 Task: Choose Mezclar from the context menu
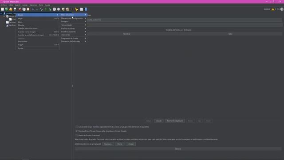pyautogui.click(x=38, y=25)
